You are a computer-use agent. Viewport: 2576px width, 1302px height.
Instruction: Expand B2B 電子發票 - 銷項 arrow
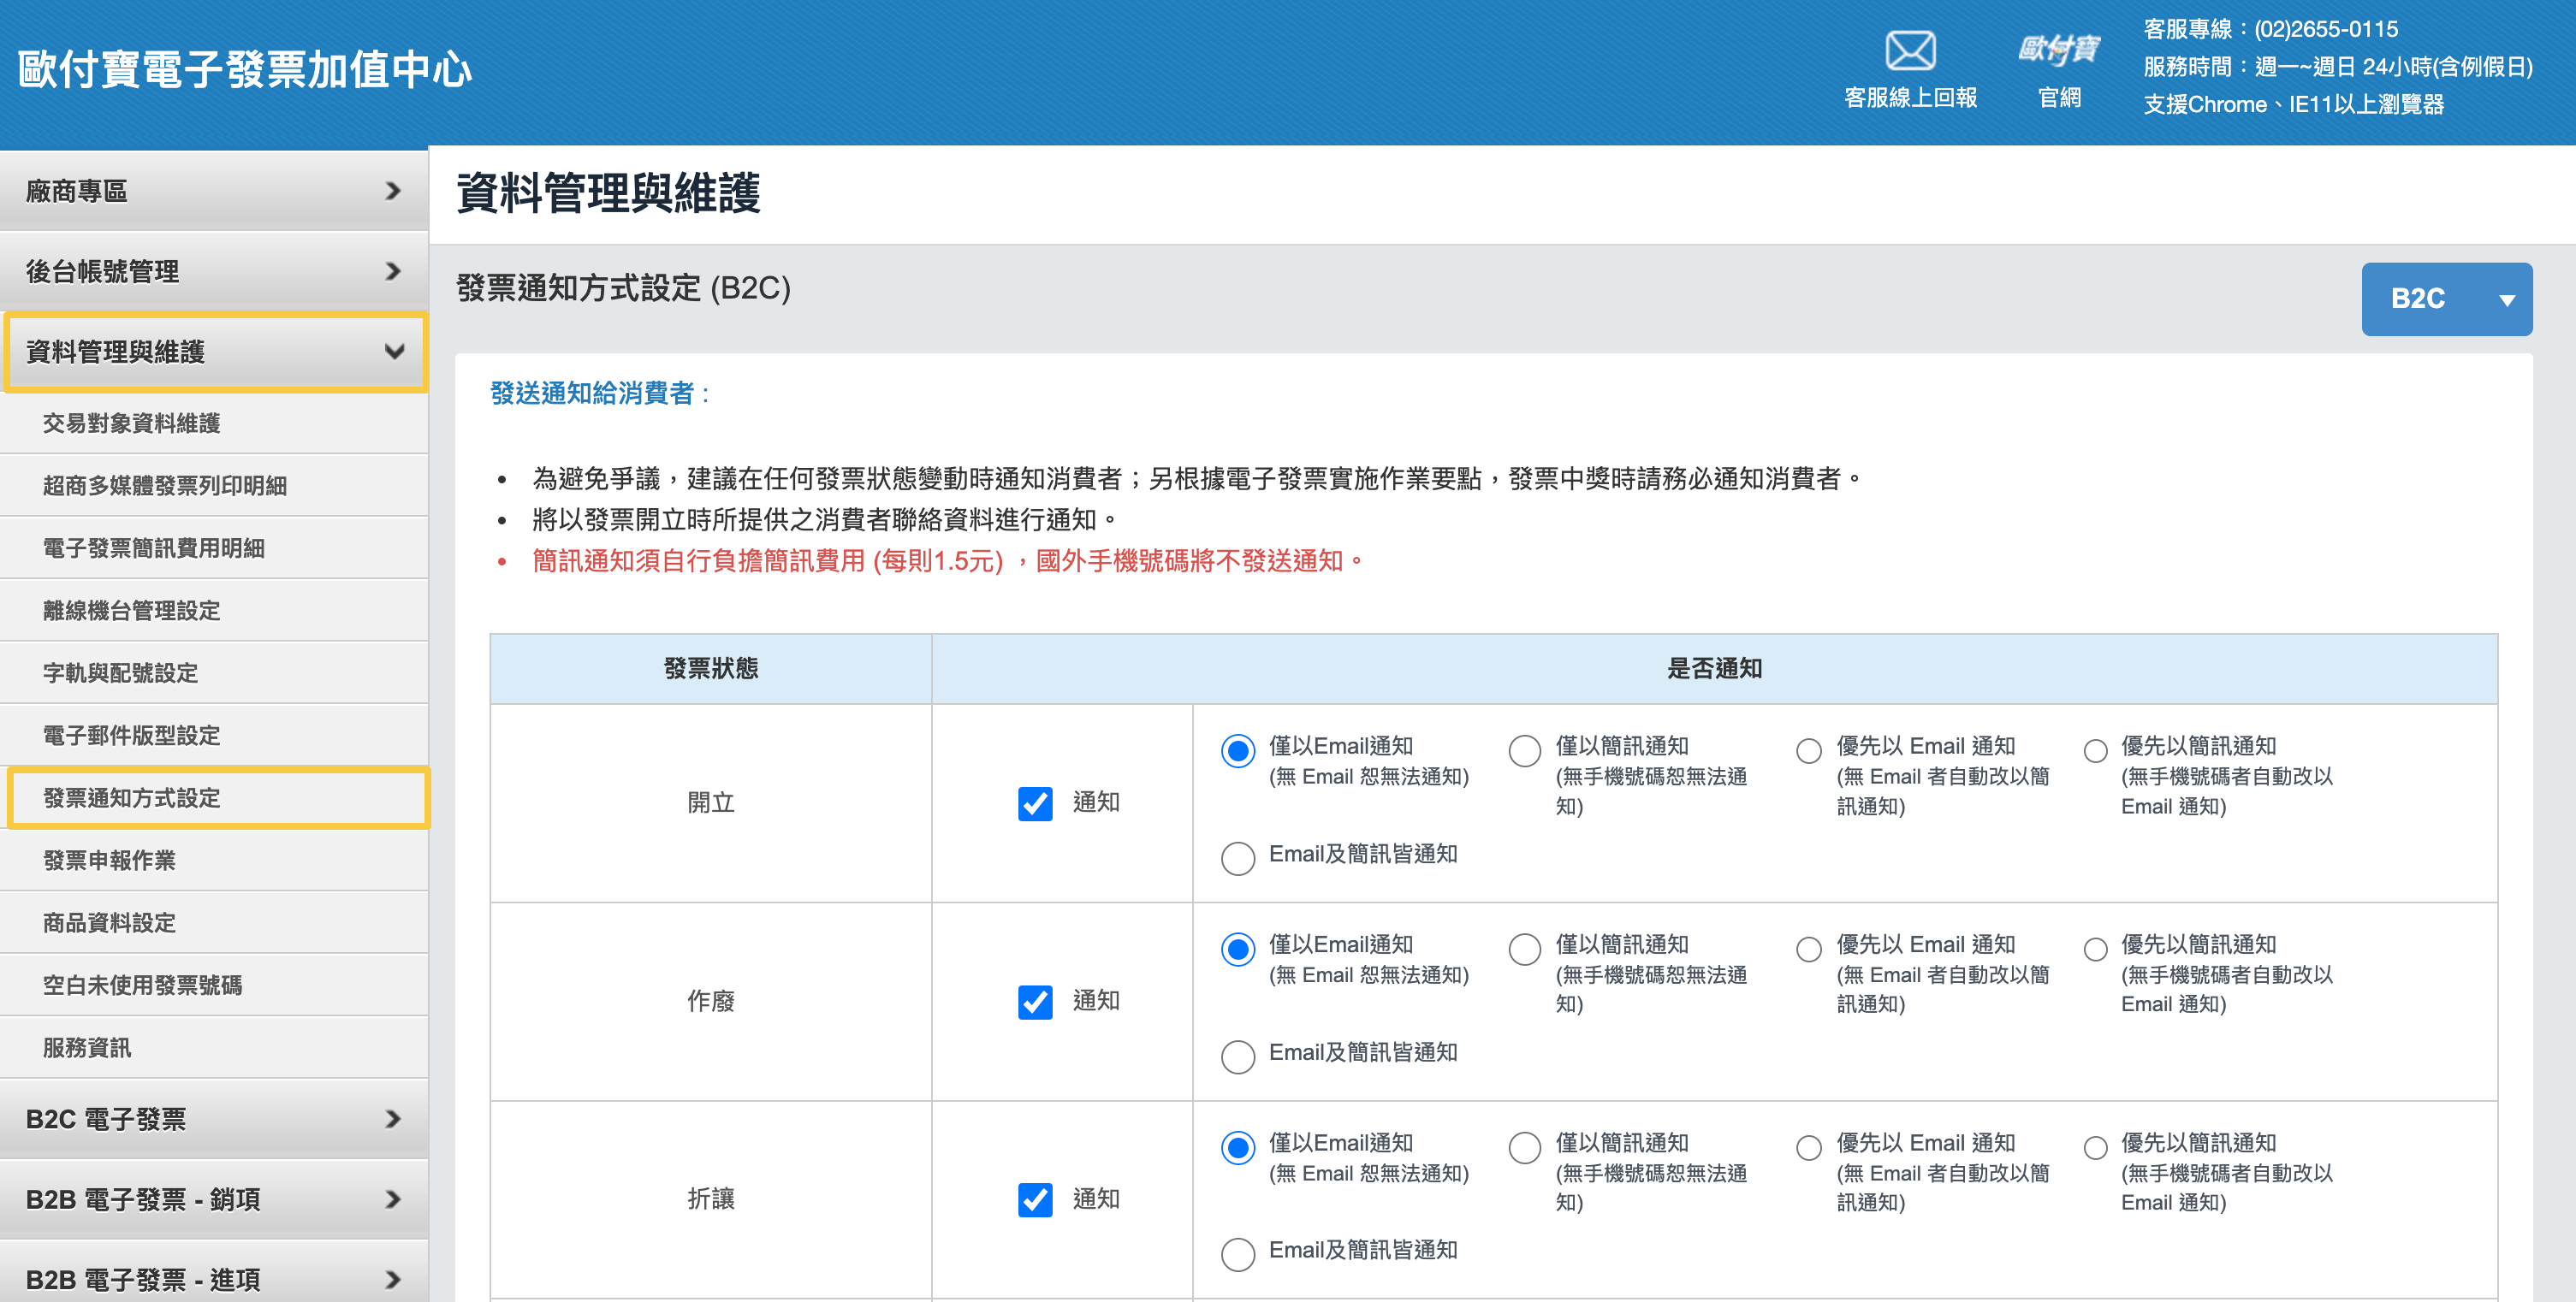(393, 1199)
